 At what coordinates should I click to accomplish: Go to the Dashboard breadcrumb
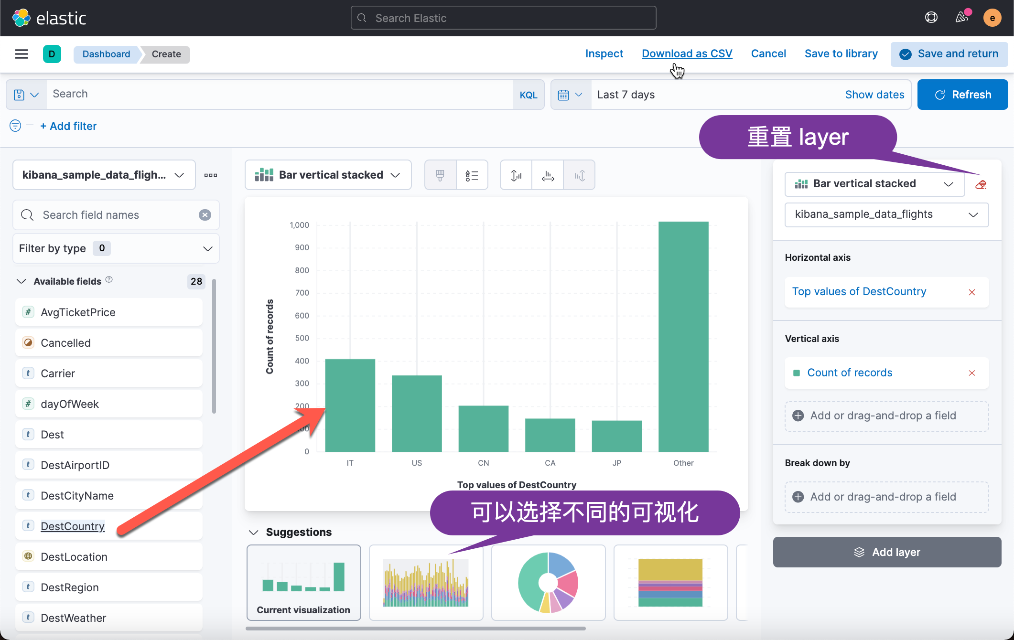(x=106, y=54)
